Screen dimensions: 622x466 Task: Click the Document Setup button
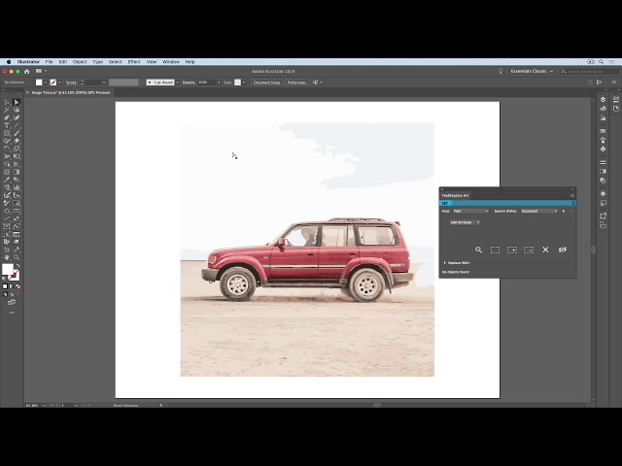[266, 83]
